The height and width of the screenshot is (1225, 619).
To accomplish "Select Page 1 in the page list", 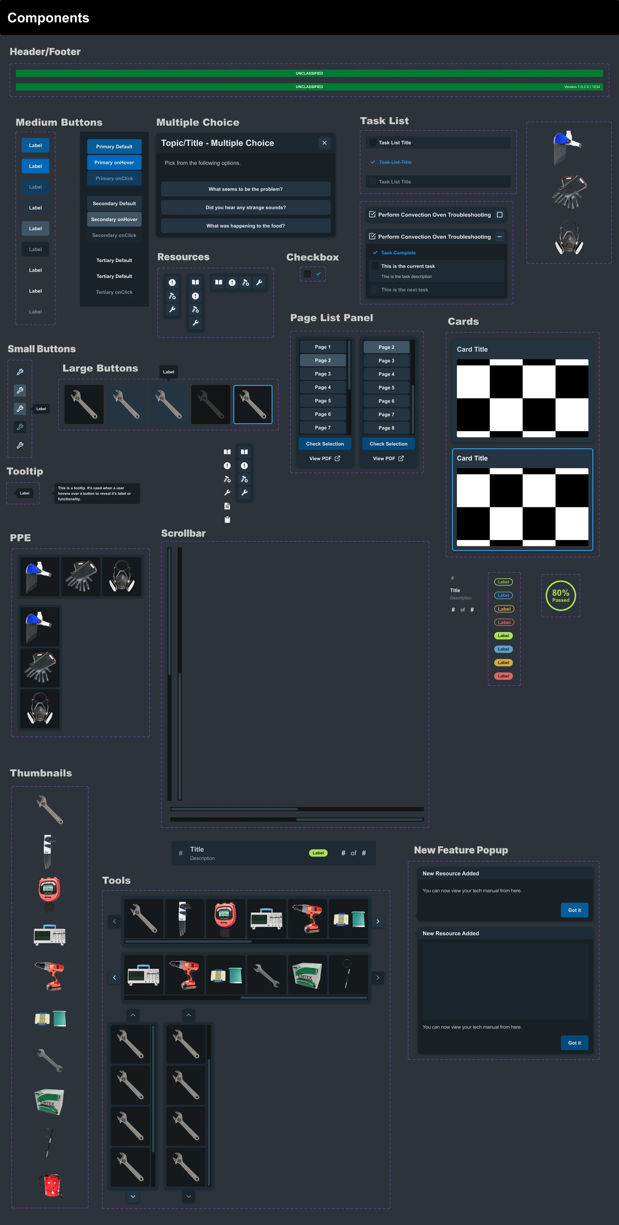I will pyautogui.click(x=322, y=347).
